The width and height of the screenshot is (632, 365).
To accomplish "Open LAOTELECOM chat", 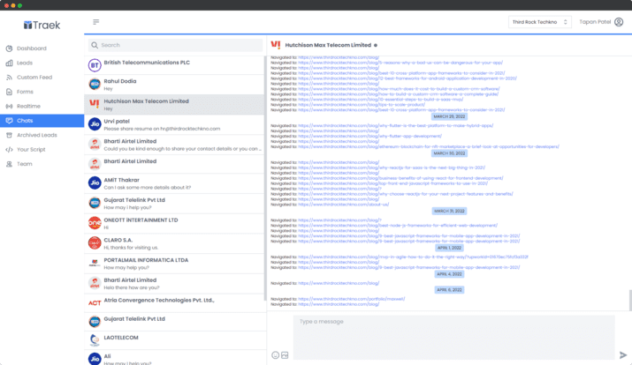I will coord(174,340).
